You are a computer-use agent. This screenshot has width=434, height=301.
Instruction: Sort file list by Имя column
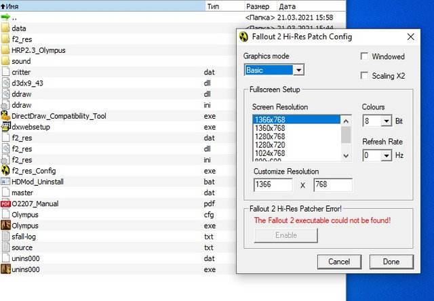point(102,6)
